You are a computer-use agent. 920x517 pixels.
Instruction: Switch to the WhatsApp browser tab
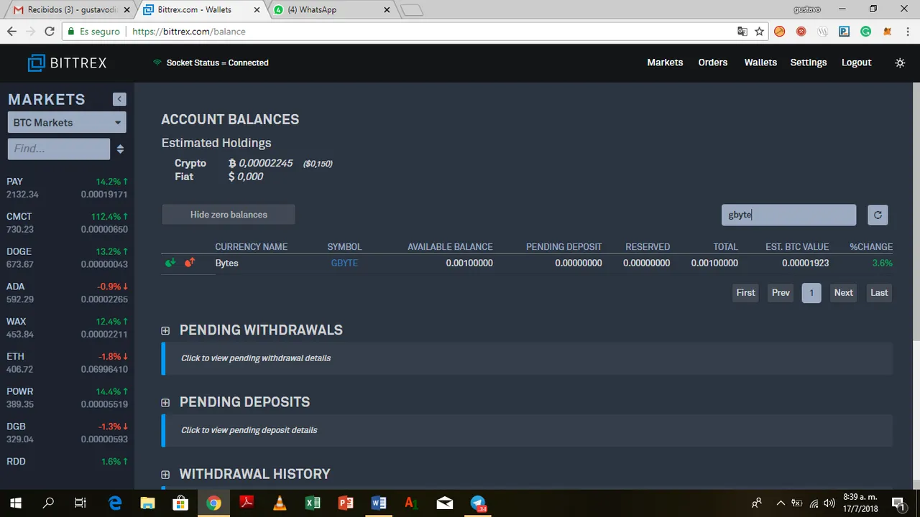coord(331,10)
